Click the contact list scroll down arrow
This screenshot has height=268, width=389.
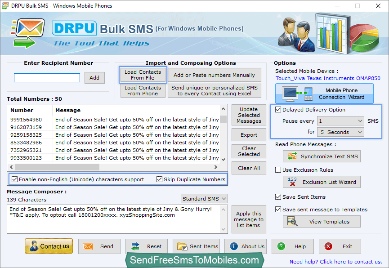point(223,159)
